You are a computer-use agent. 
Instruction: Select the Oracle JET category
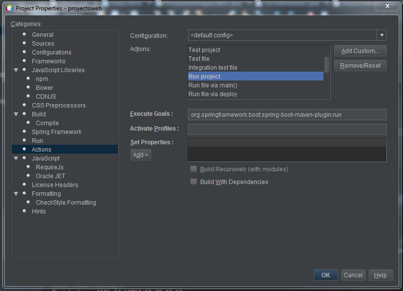point(50,176)
